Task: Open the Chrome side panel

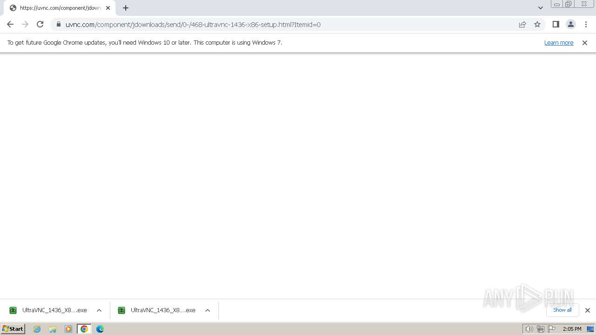Action: pyautogui.click(x=555, y=24)
